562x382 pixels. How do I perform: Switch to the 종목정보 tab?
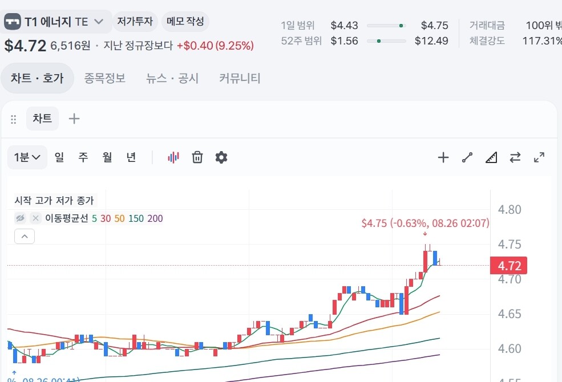pos(104,78)
